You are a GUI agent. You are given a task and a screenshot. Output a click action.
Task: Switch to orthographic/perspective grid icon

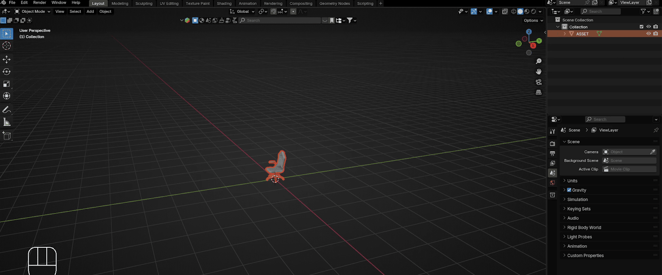539,92
